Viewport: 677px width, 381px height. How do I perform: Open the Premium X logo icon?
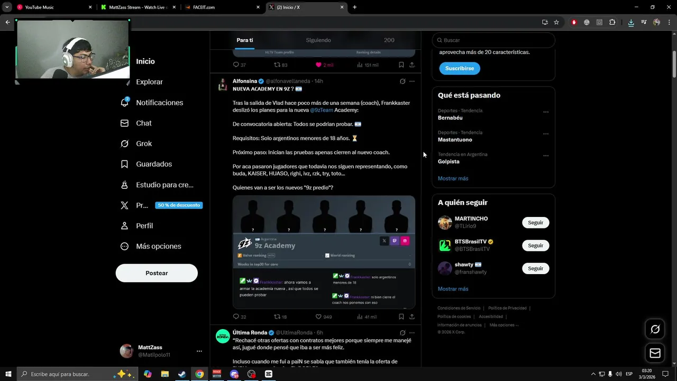point(124,205)
